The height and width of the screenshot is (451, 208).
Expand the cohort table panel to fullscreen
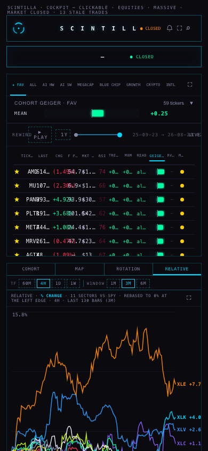pos(190,84)
